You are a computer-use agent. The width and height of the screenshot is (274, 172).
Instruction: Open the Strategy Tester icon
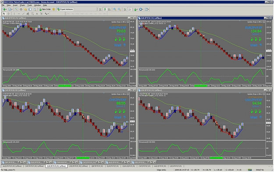click(35, 9)
